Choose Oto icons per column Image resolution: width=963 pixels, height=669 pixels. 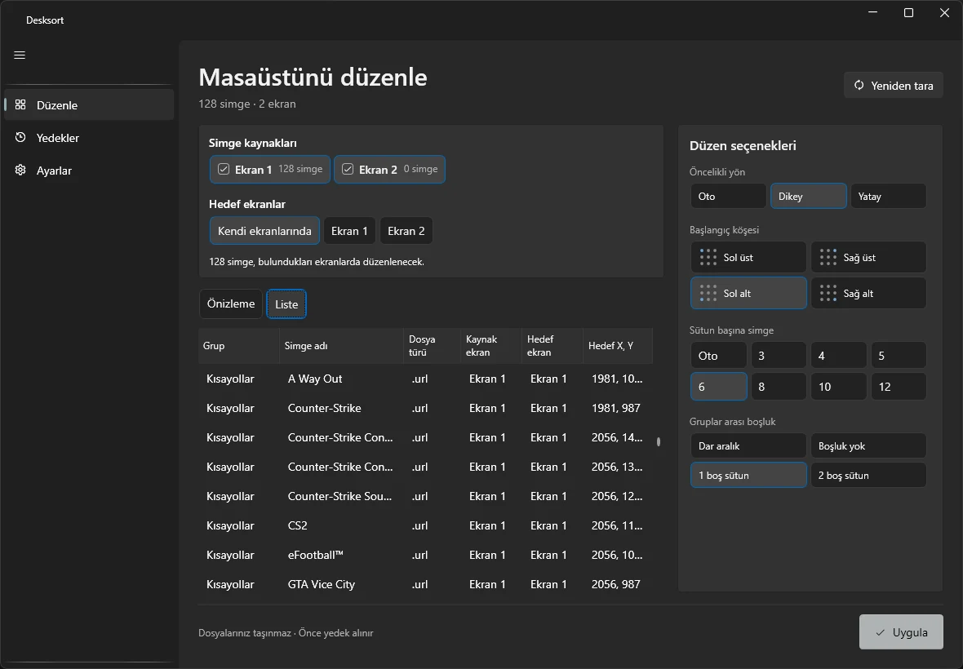[718, 356]
